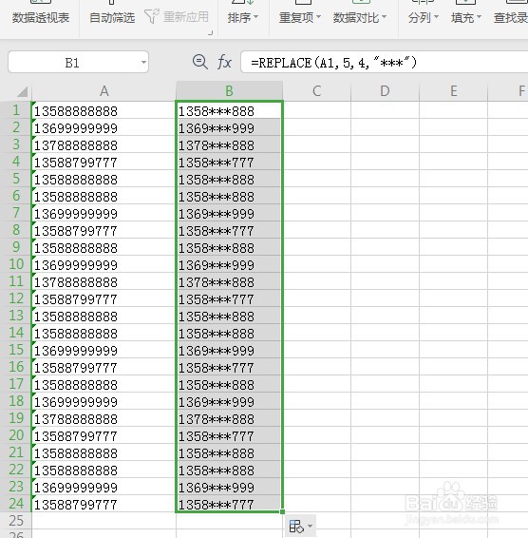Select row 25 header
Viewport: 528px width, 538px height.
point(16,521)
